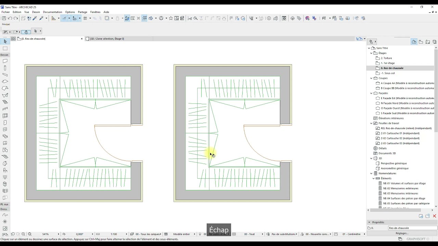Select the eyedropper pick-up parameters tool
Screen dimensions: 438x246
[x=35, y=18]
